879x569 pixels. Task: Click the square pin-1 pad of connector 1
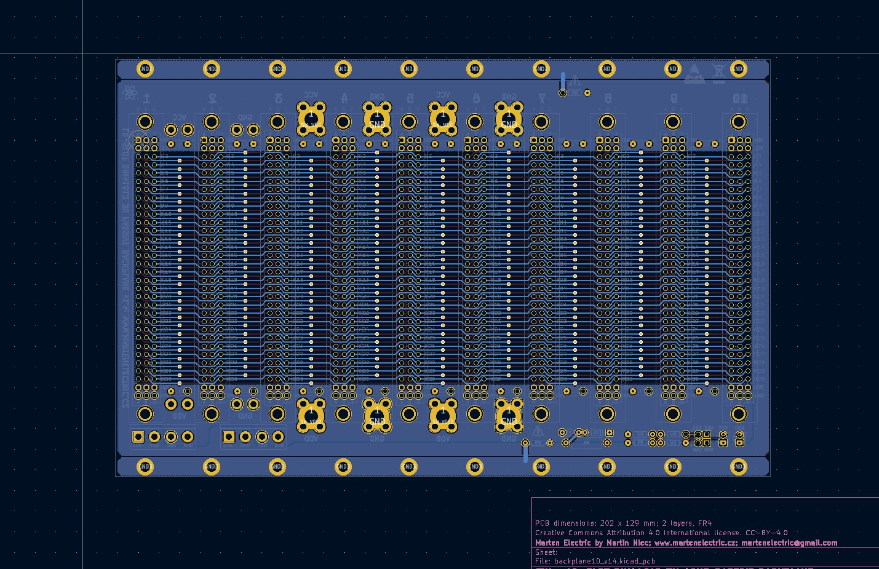click(137, 139)
